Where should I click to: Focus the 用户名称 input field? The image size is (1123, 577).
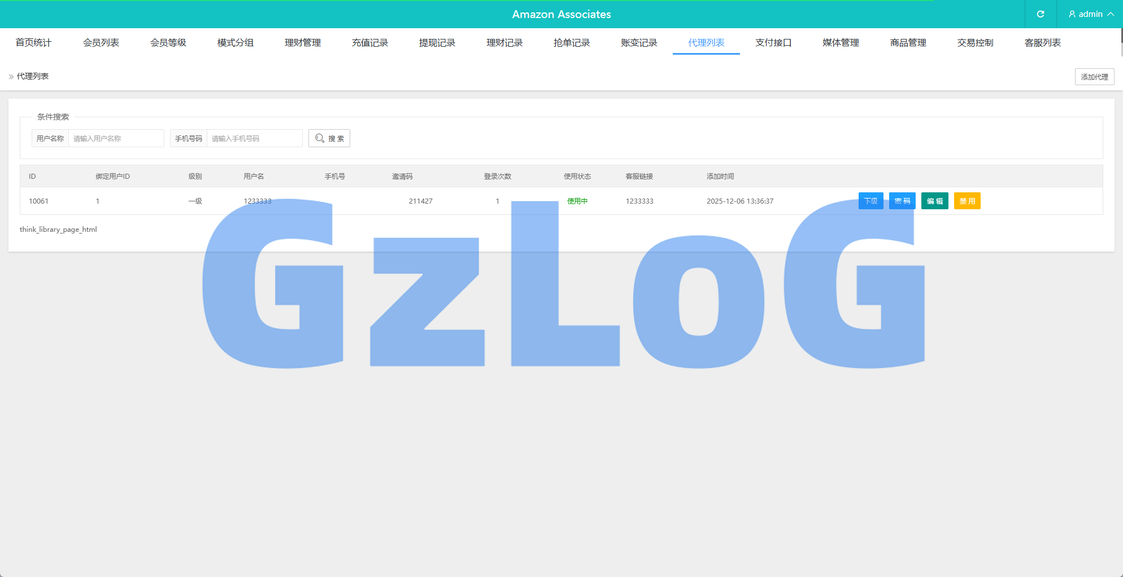(116, 138)
